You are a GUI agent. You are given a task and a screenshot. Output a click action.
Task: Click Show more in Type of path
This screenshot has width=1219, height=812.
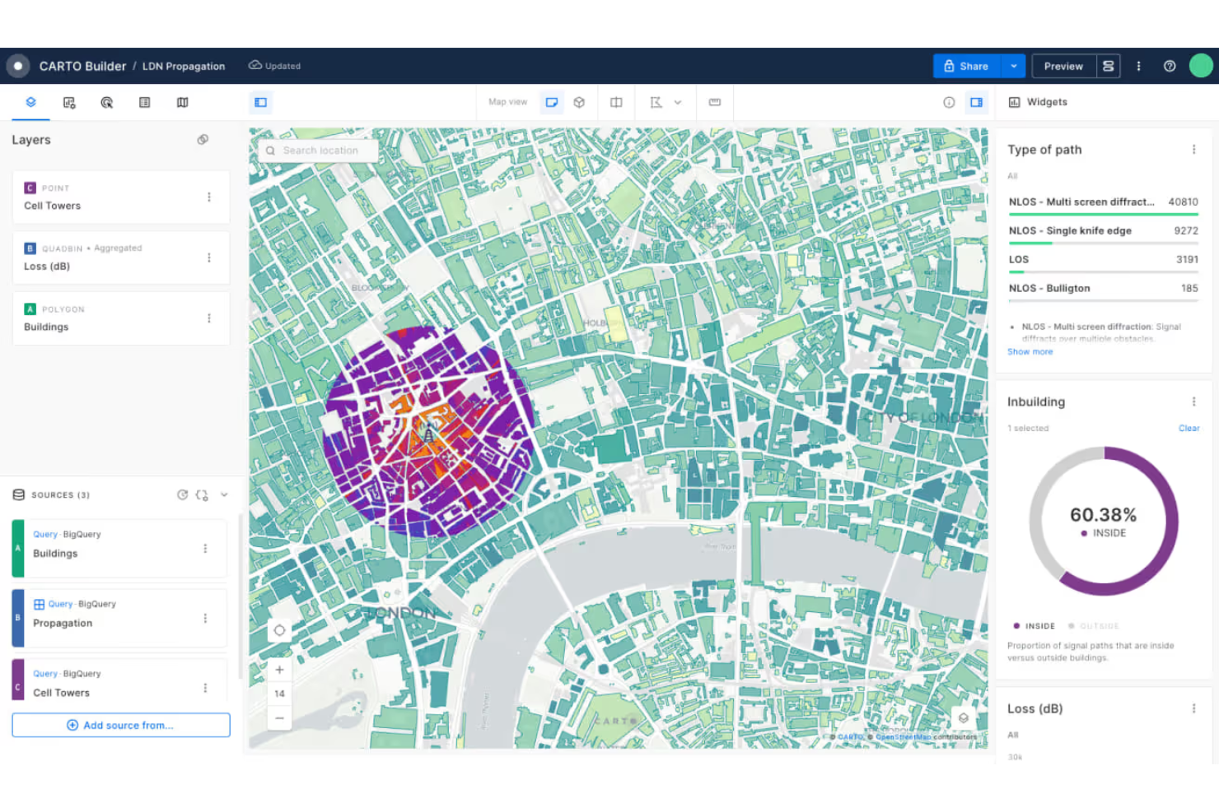1030,351
